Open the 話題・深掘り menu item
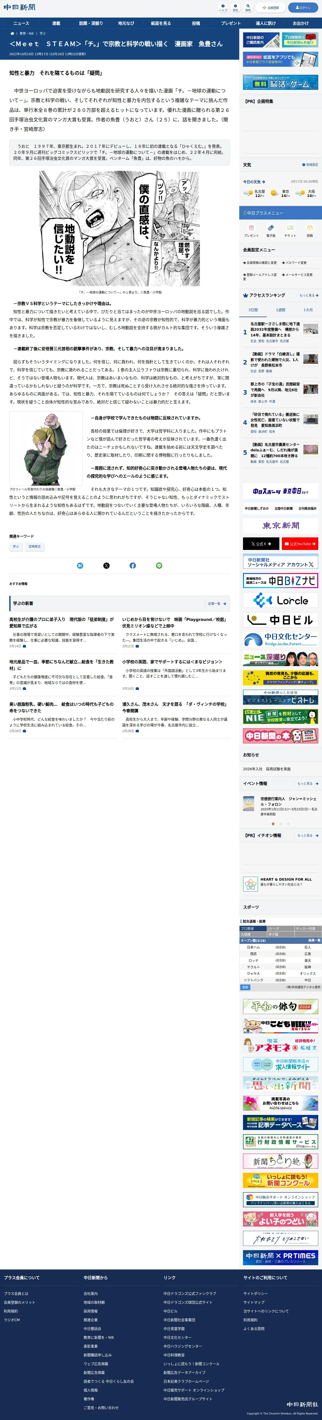This screenshot has height=1420, width=322. (91, 23)
